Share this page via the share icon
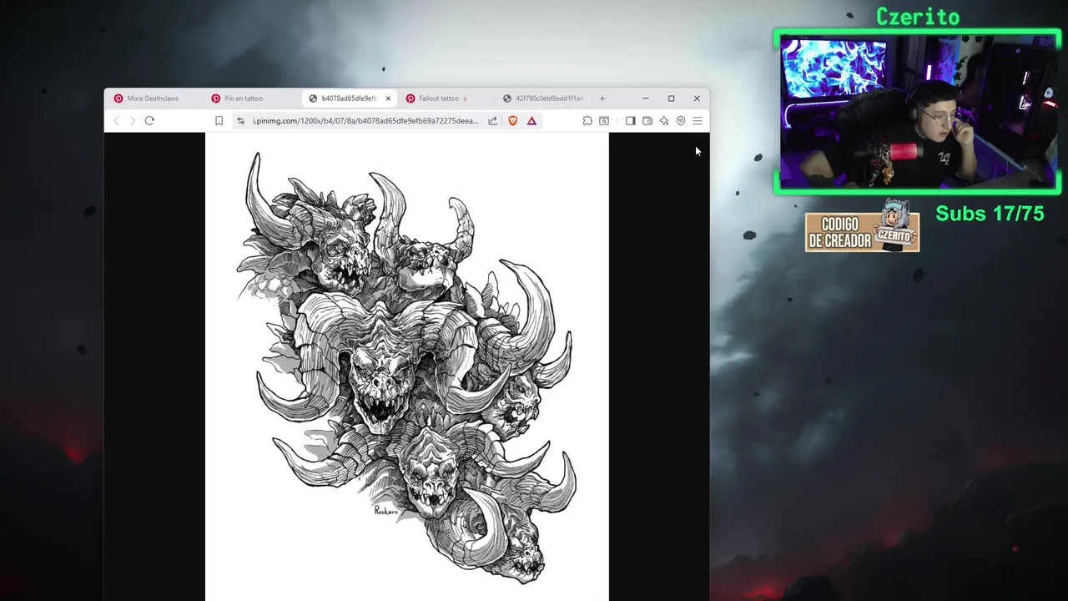The image size is (1068, 601). 493,121
